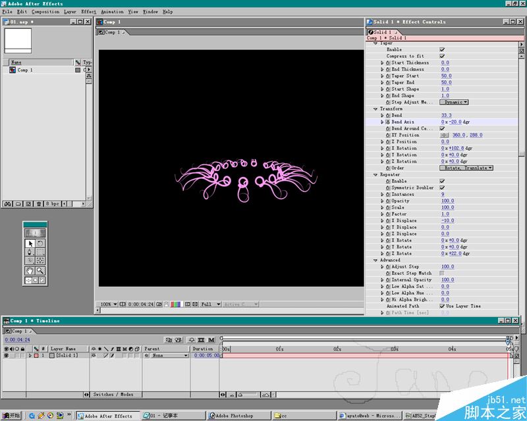Viewport: 527px width, 421px height.
Task: Expand Solid 1 layer properties triangle
Action: (x=30, y=355)
